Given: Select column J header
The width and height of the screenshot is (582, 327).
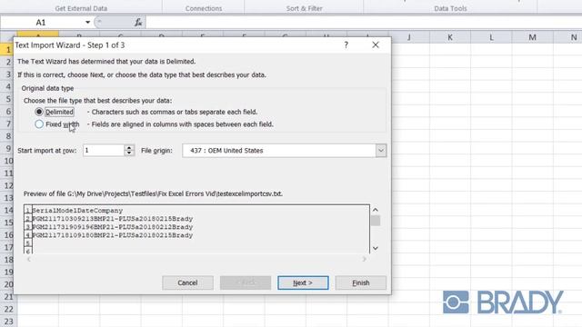Looking at the screenshot, I should 409,37.
